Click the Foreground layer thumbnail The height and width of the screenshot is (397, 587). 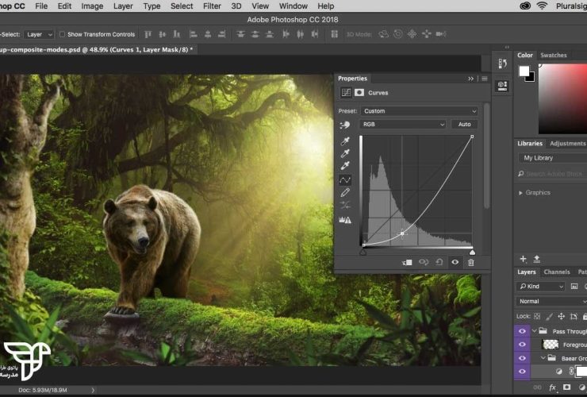(x=551, y=345)
